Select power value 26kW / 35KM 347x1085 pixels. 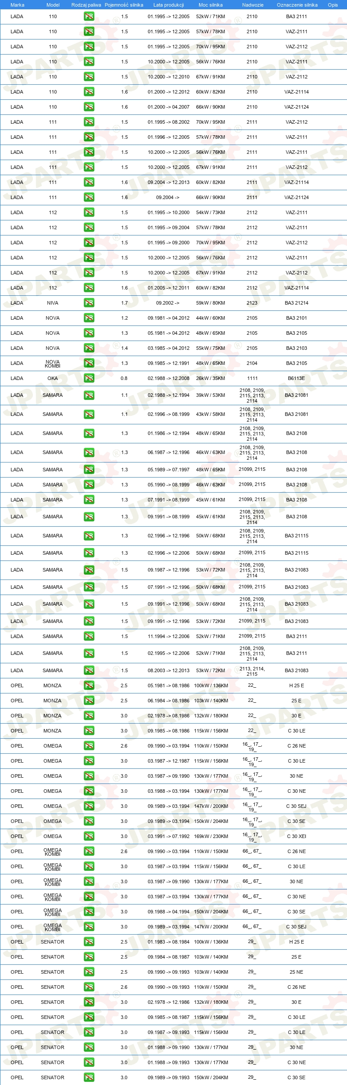210,378
